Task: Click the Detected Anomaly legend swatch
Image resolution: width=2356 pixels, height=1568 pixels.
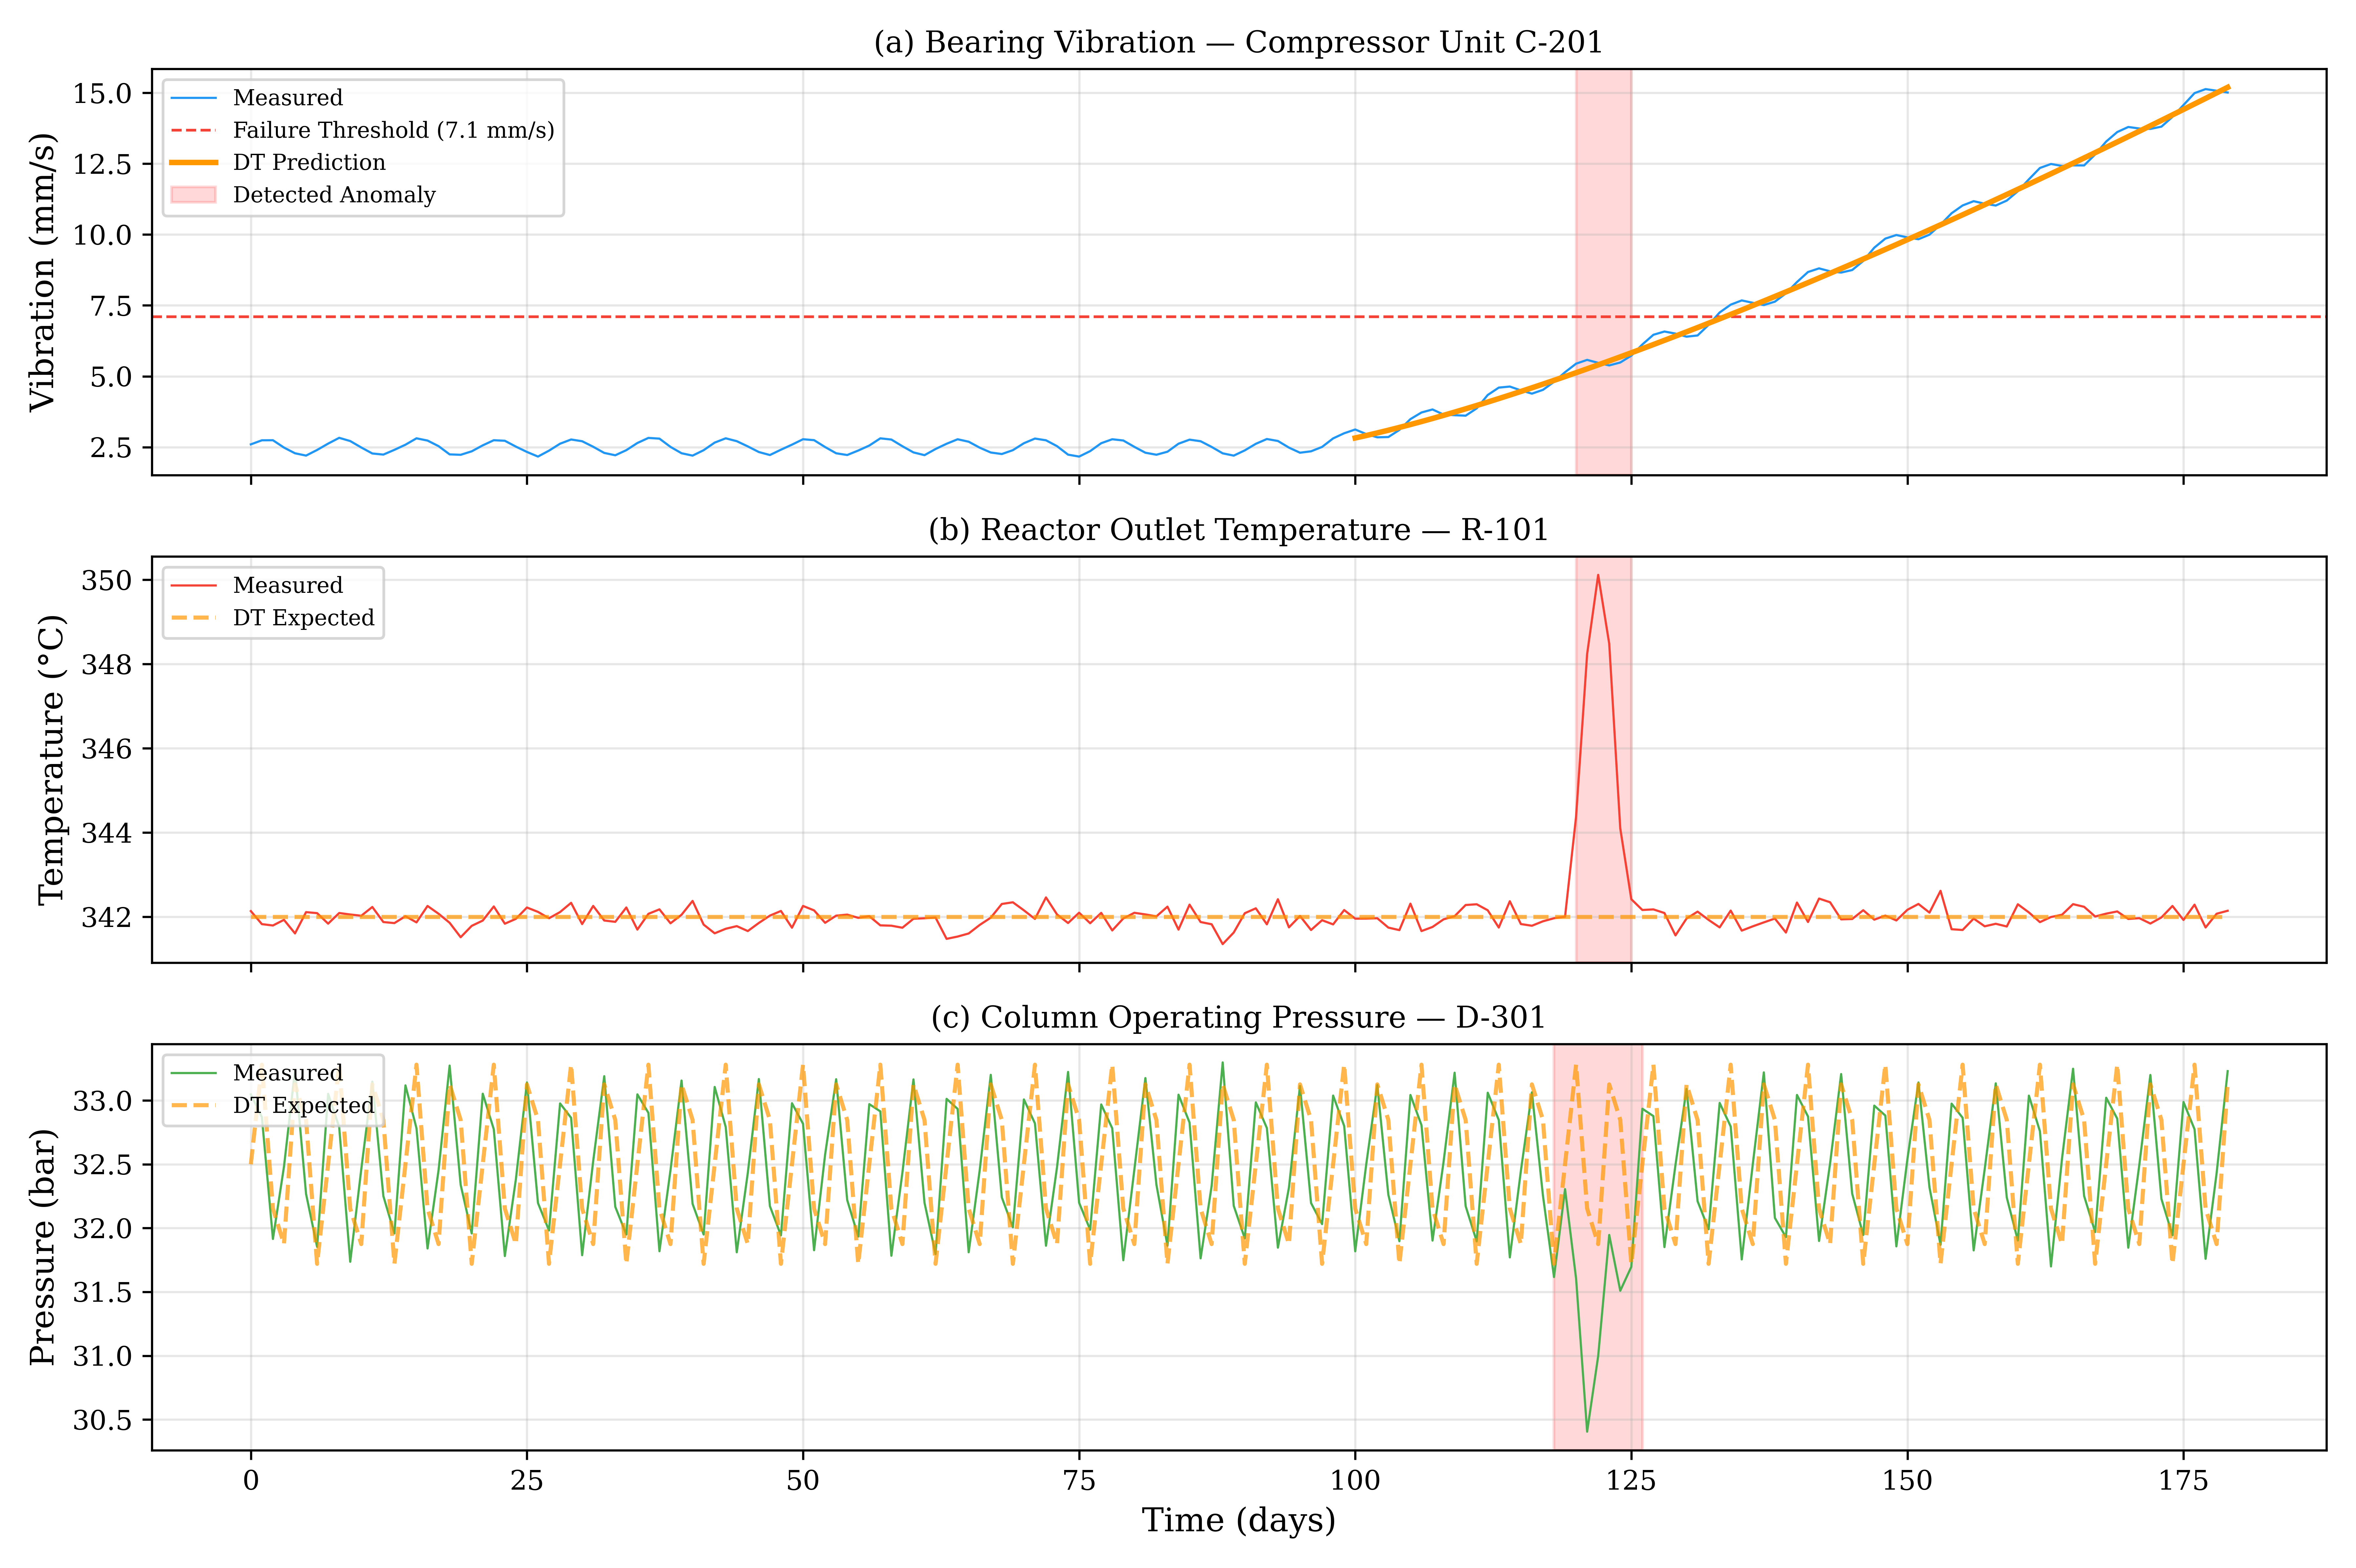Action: click(194, 195)
